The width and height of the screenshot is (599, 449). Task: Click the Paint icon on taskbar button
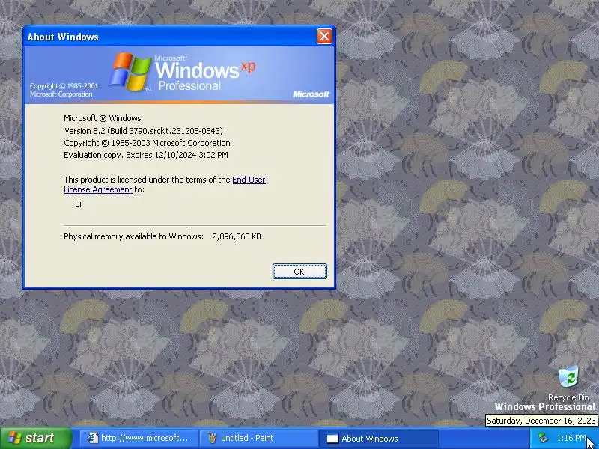coord(212,438)
